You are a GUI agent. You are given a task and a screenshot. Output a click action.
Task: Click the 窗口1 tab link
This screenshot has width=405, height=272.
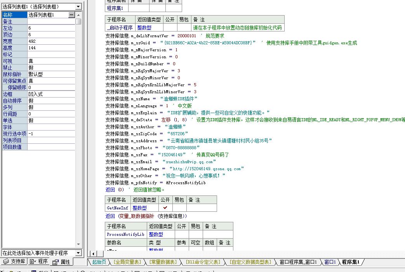pos(330,262)
